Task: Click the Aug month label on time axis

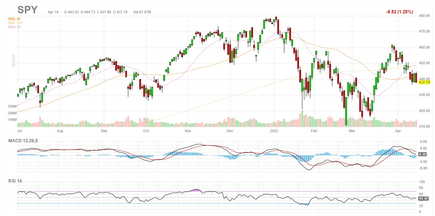Action: [x=60, y=131]
